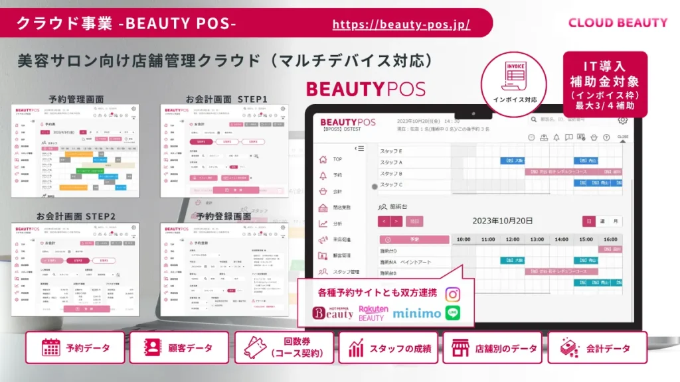The height and width of the screenshot is (382, 680).
Task: Select the 来店促進 megaphone icon
Action: click(x=323, y=239)
